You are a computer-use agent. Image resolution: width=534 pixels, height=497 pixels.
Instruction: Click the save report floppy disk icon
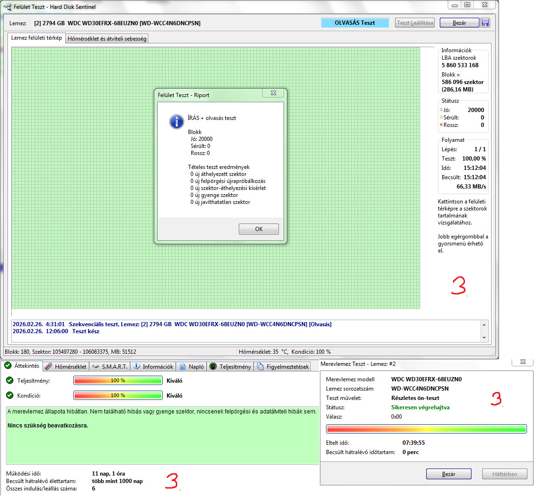coord(485,23)
